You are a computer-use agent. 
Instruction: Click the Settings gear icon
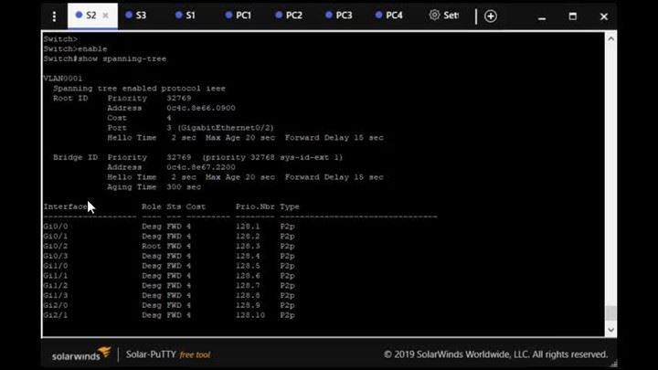click(434, 16)
